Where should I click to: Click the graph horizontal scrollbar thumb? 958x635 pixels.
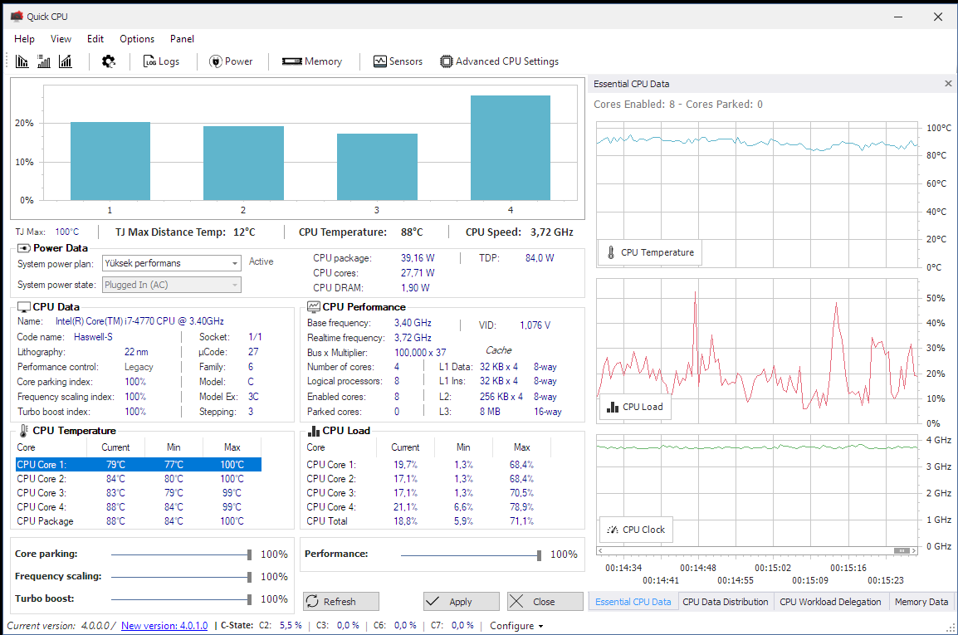902,550
